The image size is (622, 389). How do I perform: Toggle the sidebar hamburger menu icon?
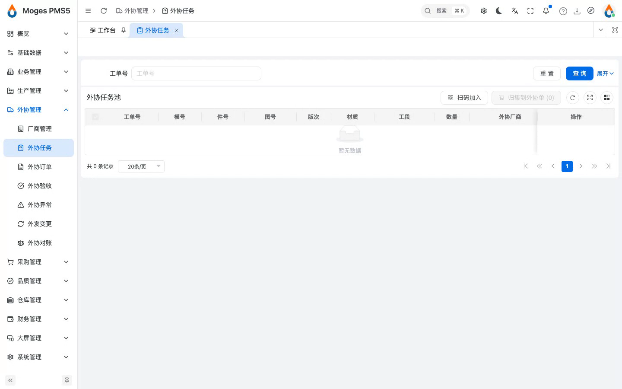[88, 11]
